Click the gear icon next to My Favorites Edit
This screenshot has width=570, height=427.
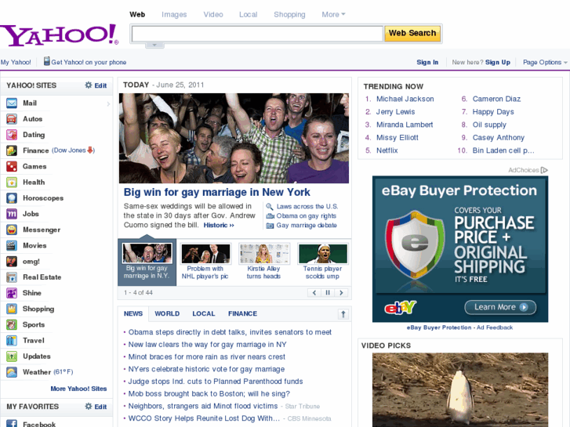89,407
